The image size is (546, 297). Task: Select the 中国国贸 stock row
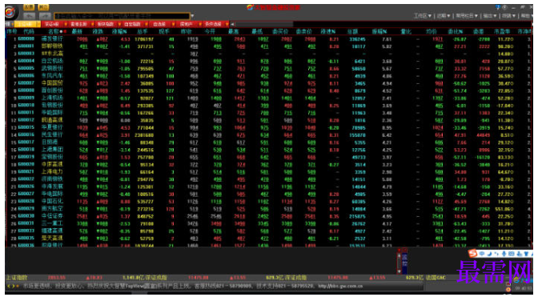point(269,83)
